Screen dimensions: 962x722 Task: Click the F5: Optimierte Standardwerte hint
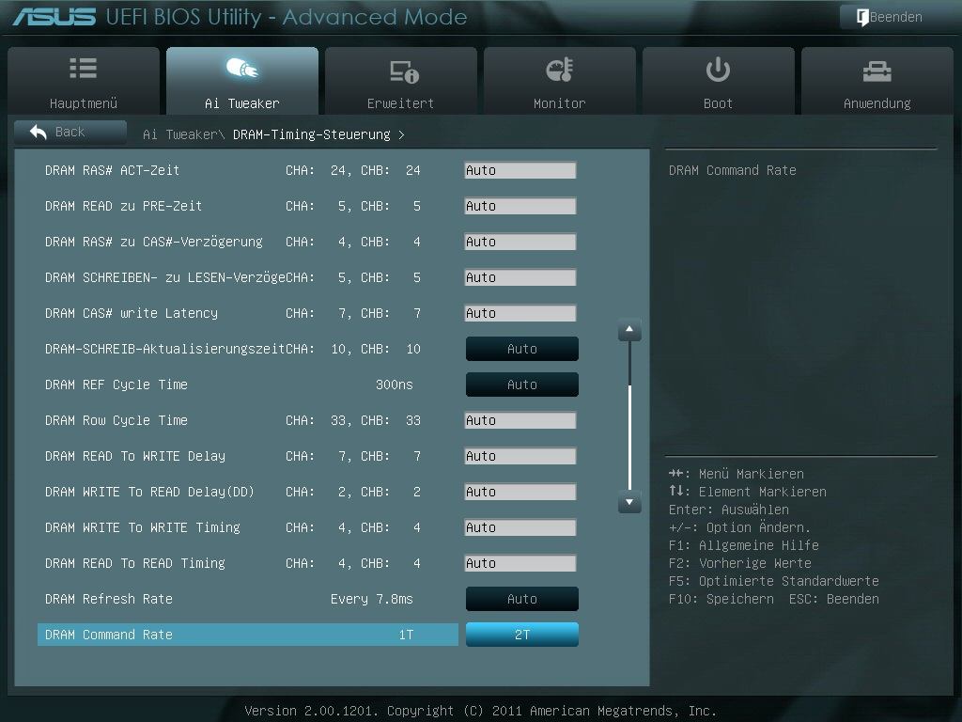[774, 581]
